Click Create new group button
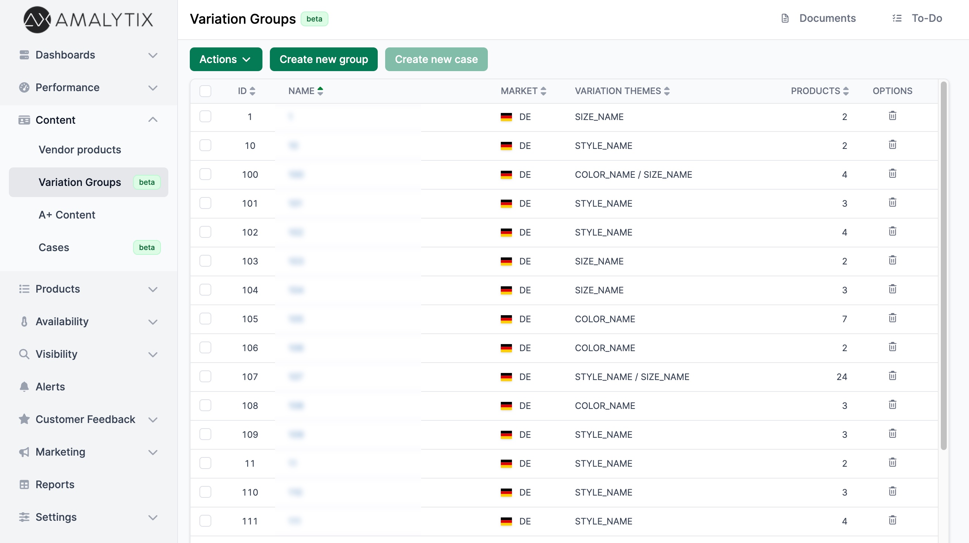969x543 pixels. tap(324, 59)
